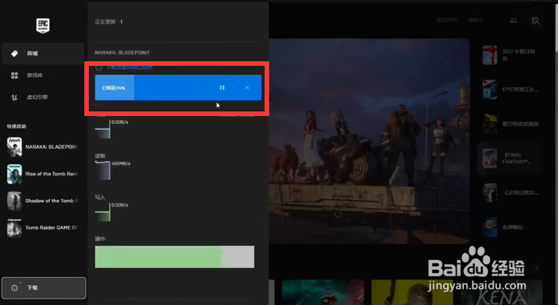Launch NARAKA: BLADEPOINT from quick launch
The width and height of the screenshot is (558, 305).
point(42,147)
